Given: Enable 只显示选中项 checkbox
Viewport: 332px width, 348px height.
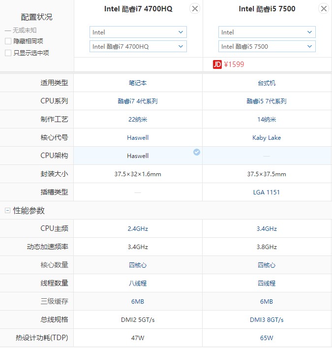Looking at the screenshot, I should pyautogui.click(x=8, y=53).
